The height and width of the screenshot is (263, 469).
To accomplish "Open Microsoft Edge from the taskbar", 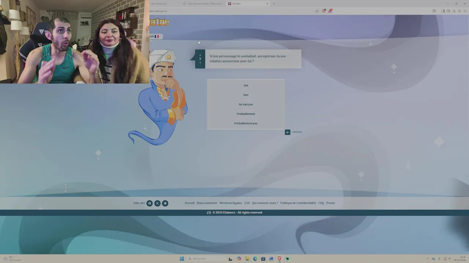I will 255,259.
